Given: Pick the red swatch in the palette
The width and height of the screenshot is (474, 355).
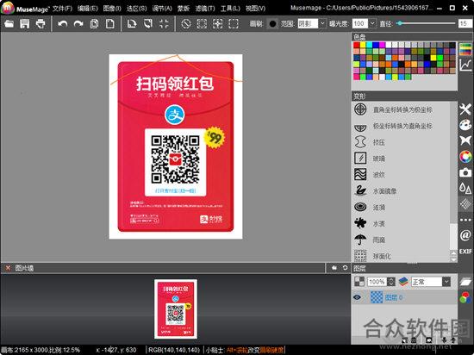Looking at the screenshot, I should pyautogui.click(x=357, y=45).
